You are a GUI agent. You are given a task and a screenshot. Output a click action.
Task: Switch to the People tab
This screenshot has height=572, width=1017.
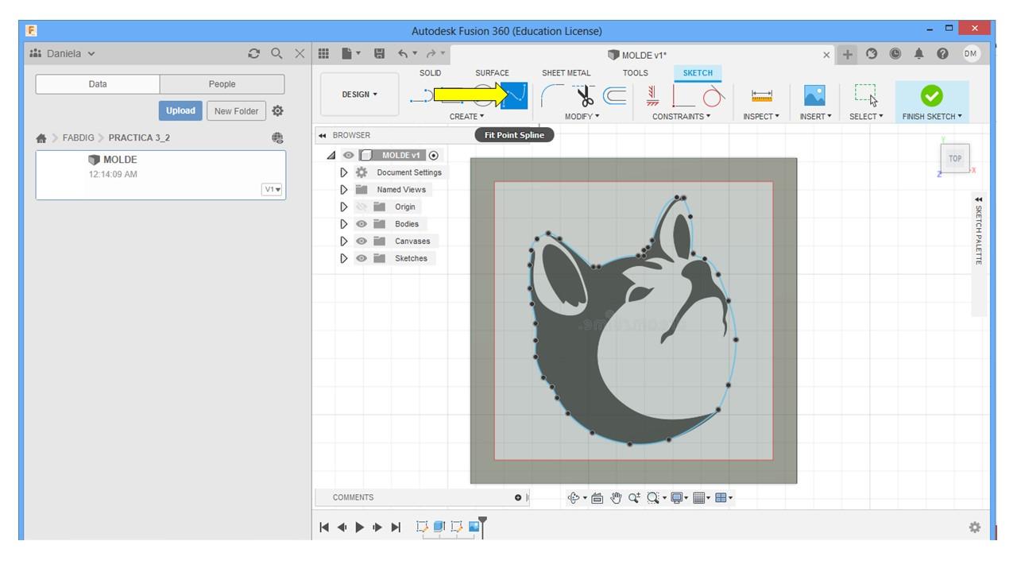click(222, 84)
